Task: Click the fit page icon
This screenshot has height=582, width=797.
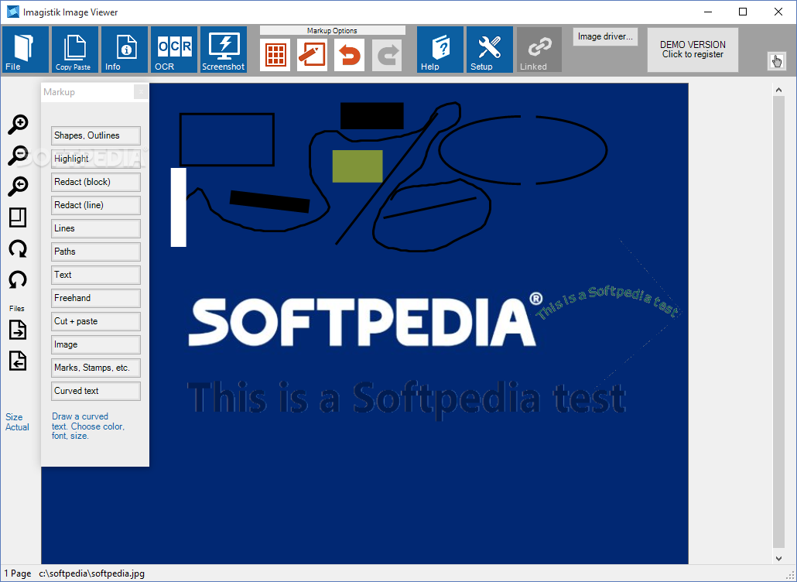Action: click(x=18, y=217)
